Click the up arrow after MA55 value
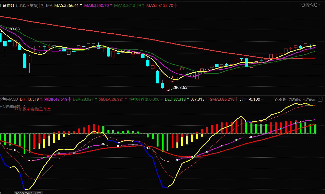325x194 pixels. pyautogui.click(x=175, y=6)
